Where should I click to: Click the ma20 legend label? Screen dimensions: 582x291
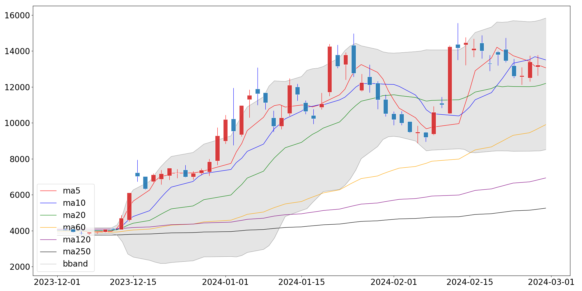74,215
